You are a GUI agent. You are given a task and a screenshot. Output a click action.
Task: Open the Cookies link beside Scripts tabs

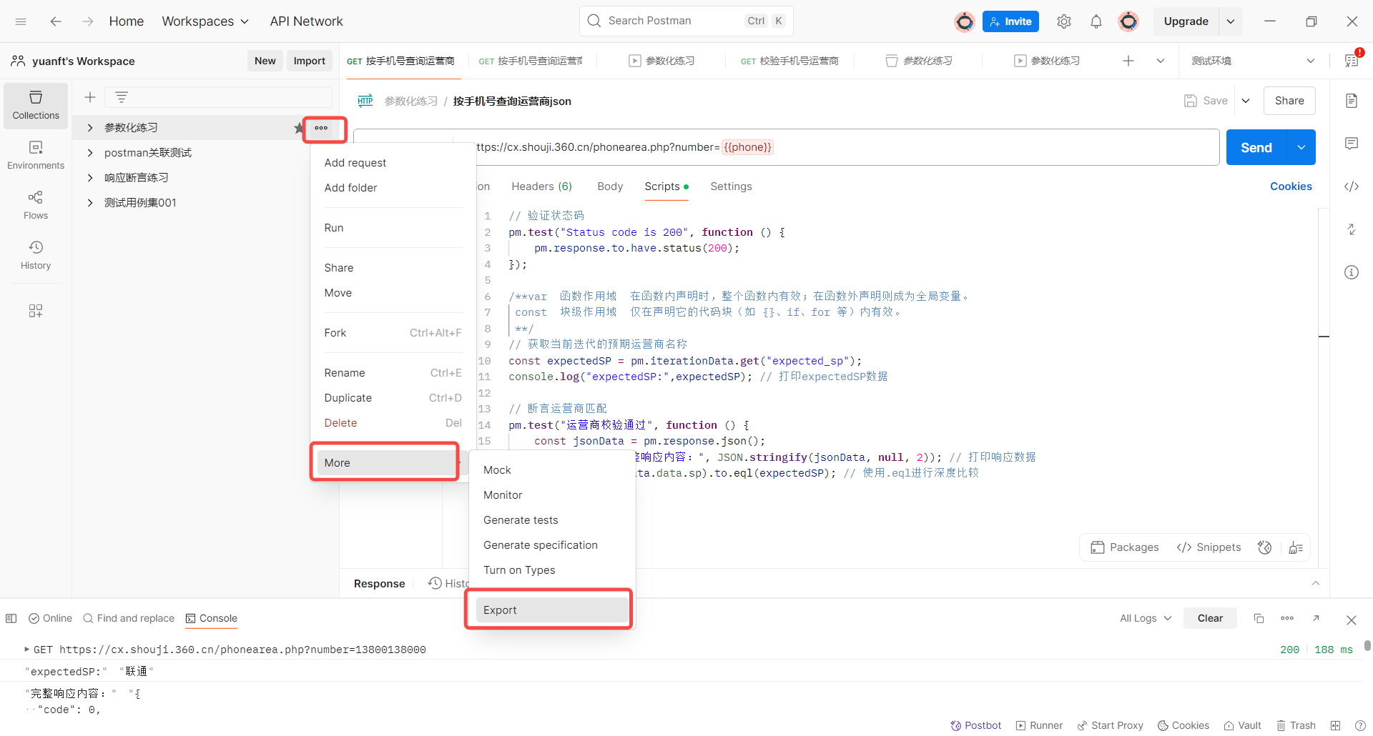pyautogui.click(x=1291, y=187)
